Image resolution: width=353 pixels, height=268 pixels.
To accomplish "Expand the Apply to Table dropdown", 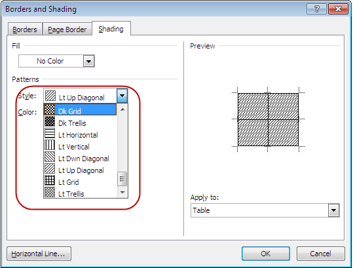I will 333,210.
